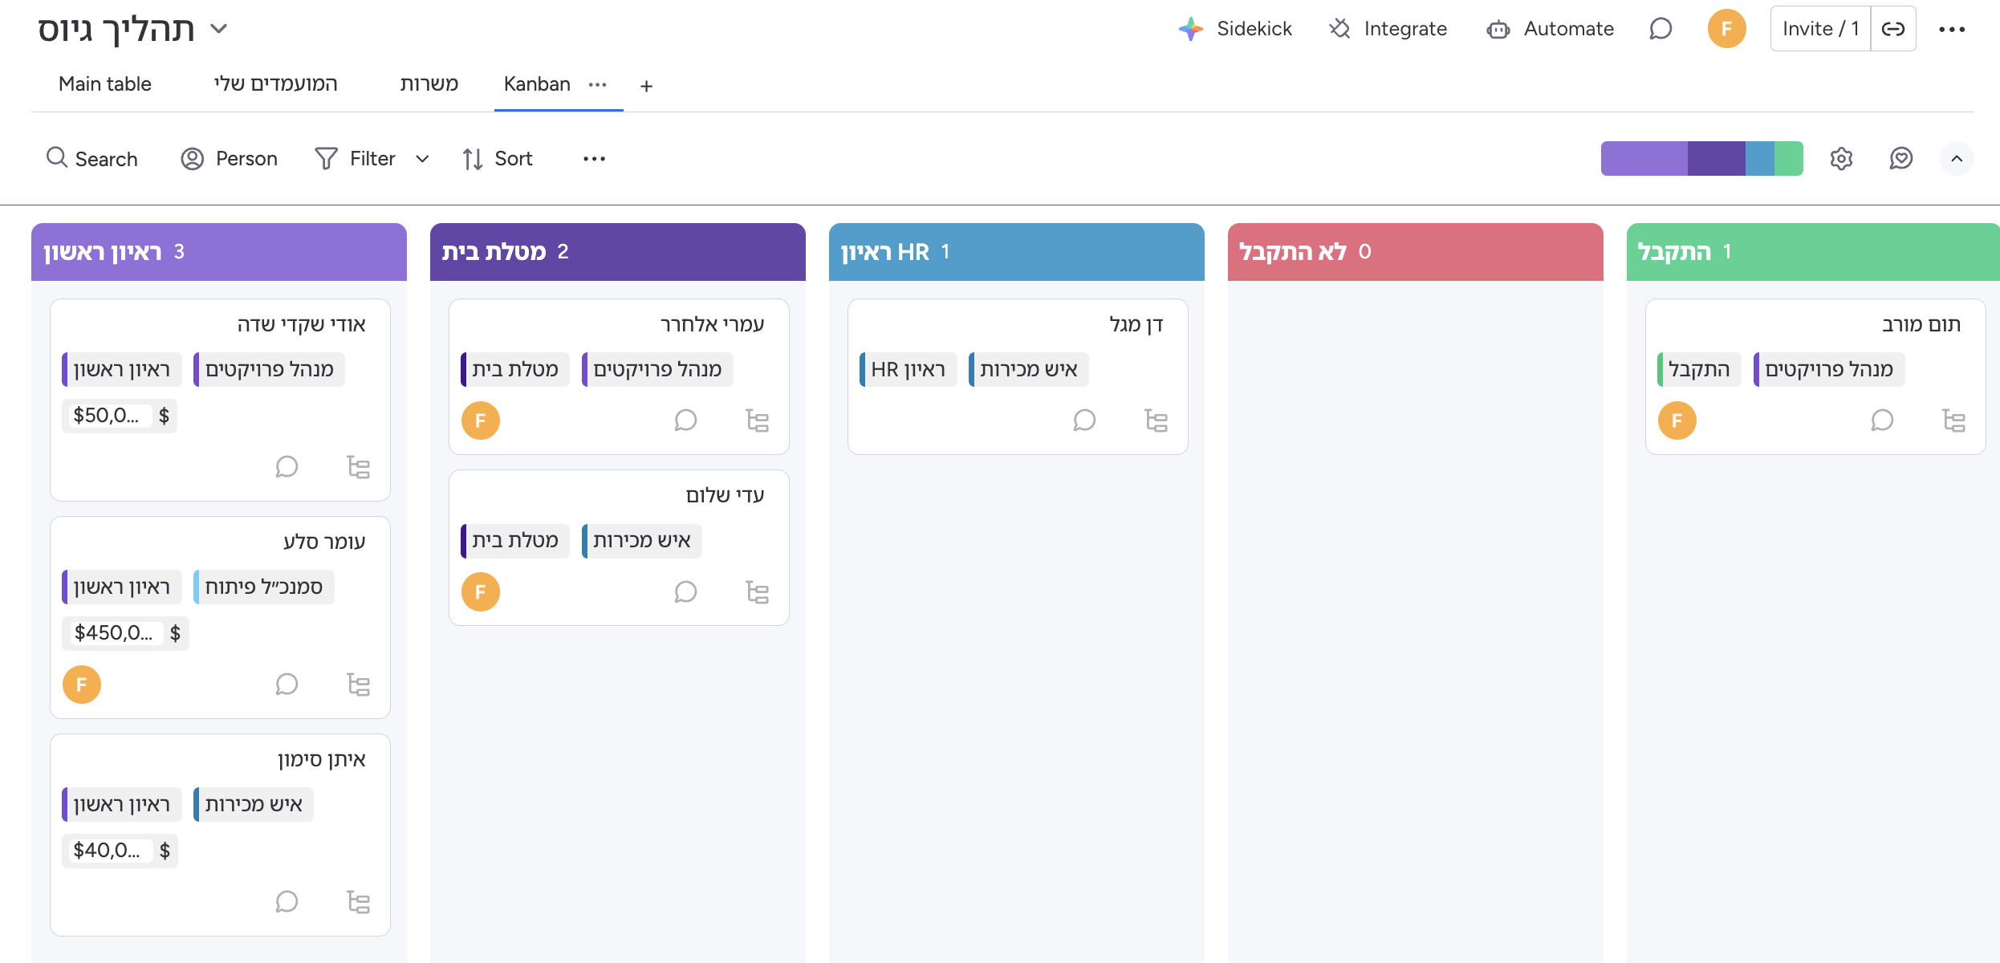Collapse the toolbar with the chevron arrow
The width and height of the screenshot is (2000, 963).
(x=1956, y=158)
